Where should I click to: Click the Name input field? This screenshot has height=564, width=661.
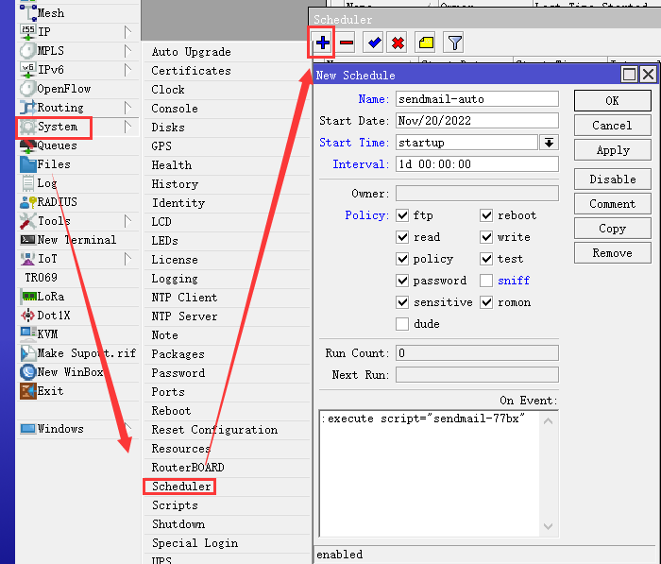477,99
